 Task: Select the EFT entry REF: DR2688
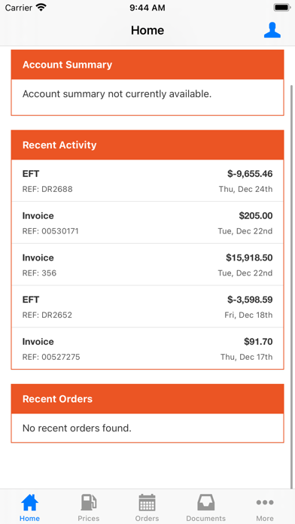[147, 181]
